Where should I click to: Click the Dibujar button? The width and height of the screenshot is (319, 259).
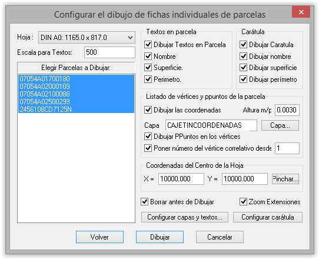point(159,237)
